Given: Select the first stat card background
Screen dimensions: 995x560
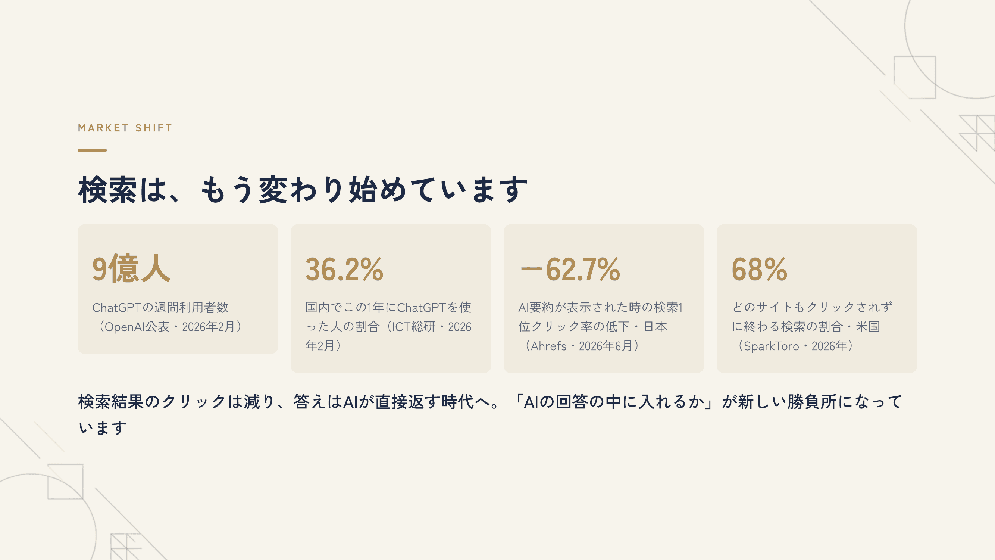Looking at the screenshot, I should 178,289.
